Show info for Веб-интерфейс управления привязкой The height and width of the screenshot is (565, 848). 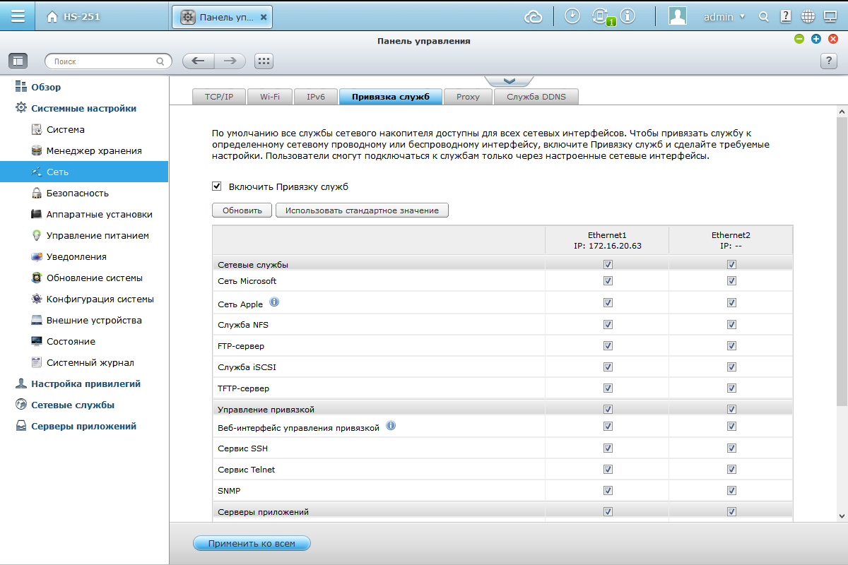pyautogui.click(x=391, y=426)
